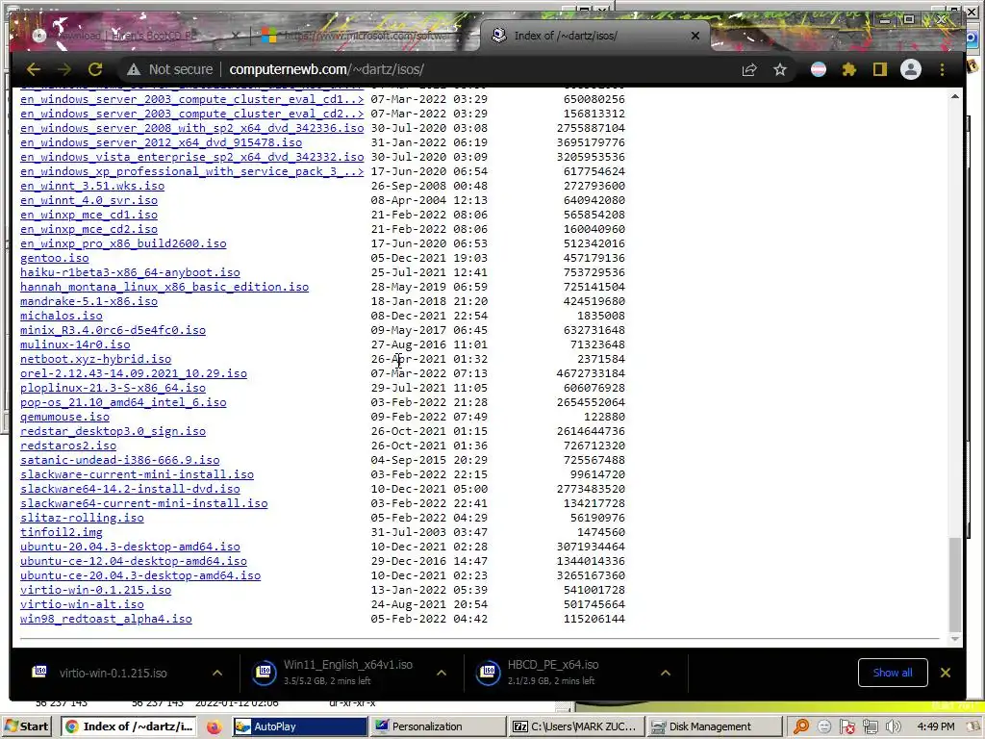985x739 pixels.
Task: Click the forward navigation arrow
Action: click(x=64, y=69)
